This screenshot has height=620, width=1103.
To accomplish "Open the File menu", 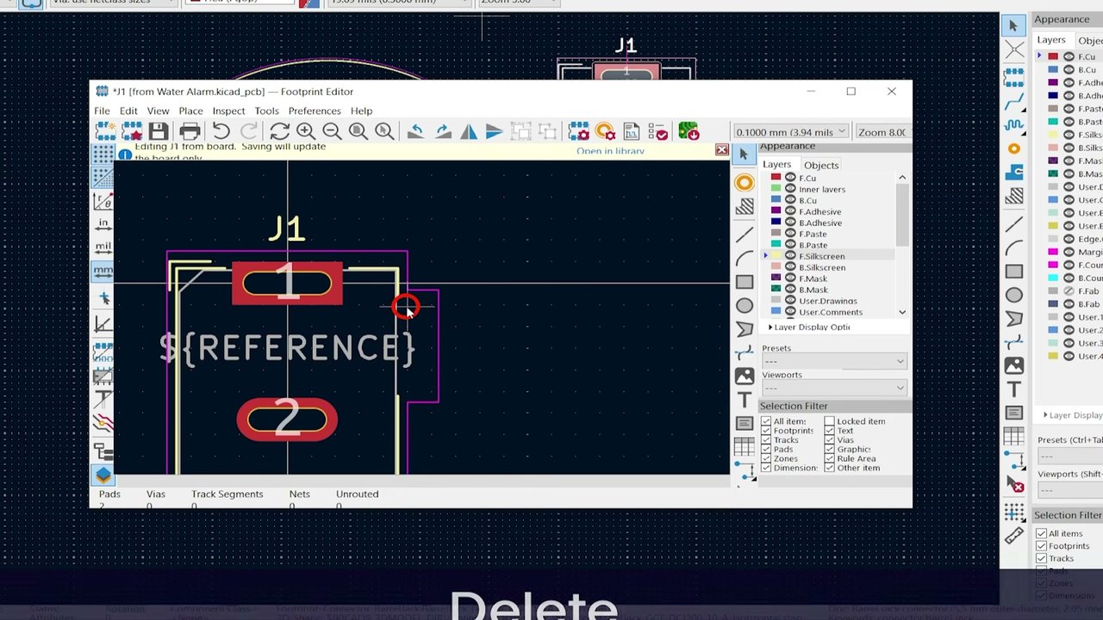I will [102, 111].
